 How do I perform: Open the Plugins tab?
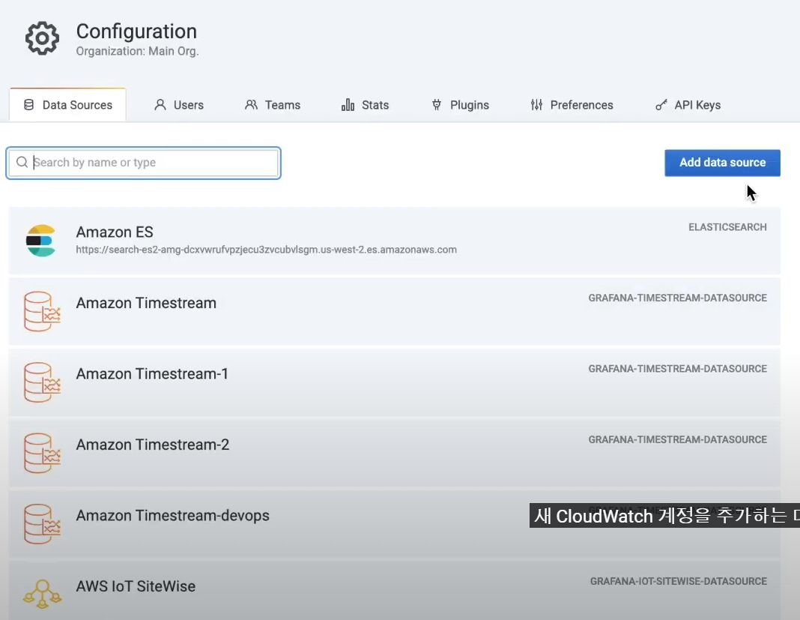[x=460, y=105]
